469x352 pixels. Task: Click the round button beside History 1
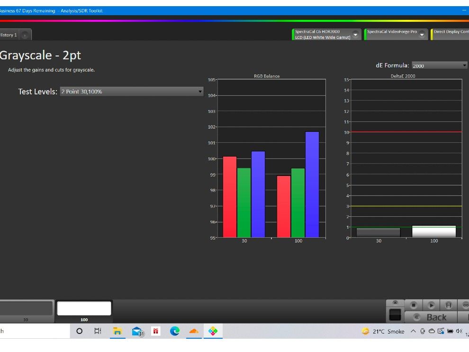25,36
